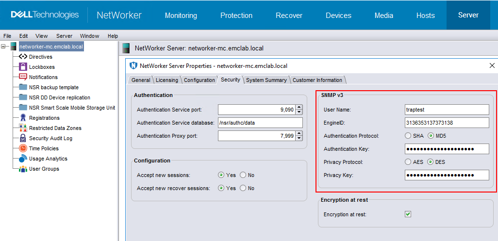This screenshot has height=241, width=498.
Task: Switch to the System Summary tab
Action: (x=266, y=80)
